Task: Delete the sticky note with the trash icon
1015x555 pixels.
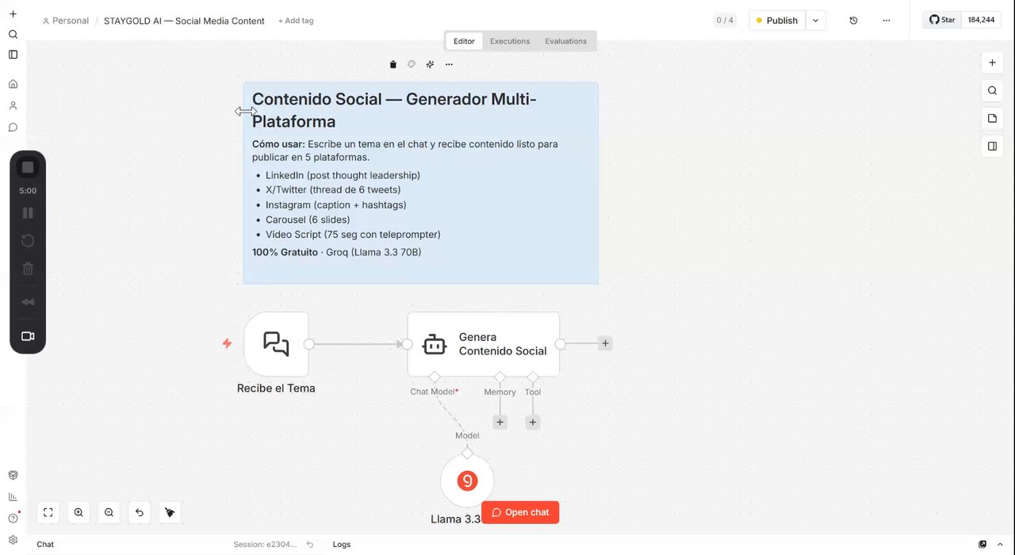Action: (x=393, y=64)
